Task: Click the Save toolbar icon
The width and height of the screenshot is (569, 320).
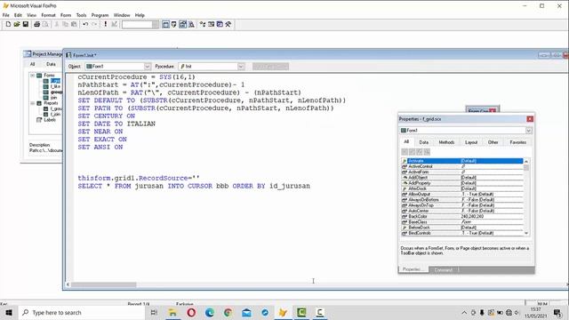Action: click(x=26, y=24)
